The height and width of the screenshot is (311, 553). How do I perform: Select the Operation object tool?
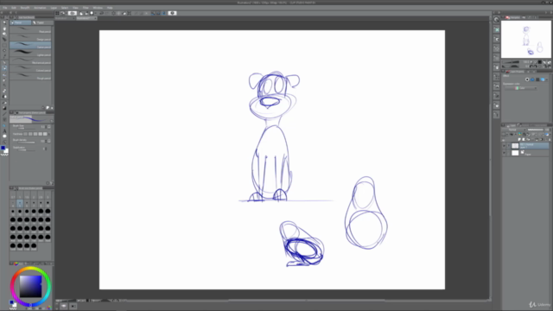[x=4, y=35]
